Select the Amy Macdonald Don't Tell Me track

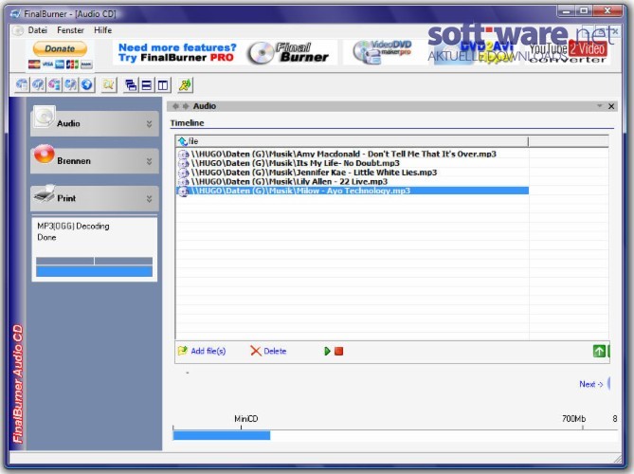point(353,155)
